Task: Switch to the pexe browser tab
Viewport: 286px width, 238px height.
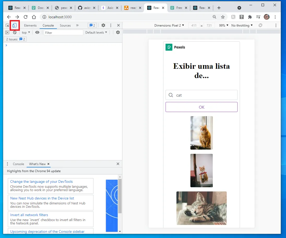Action: click(x=63, y=8)
